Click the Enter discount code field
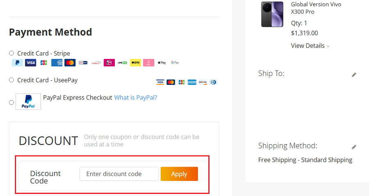The image size is (369, 196). coord(119,174)
